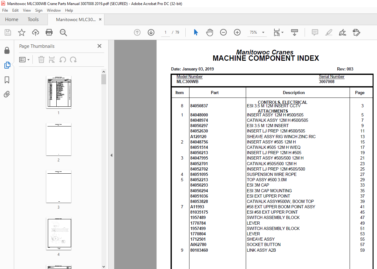Collapse the navigation pane arrow
The height and width of the screenshot is (269, 377).
(x=111, y=155)
